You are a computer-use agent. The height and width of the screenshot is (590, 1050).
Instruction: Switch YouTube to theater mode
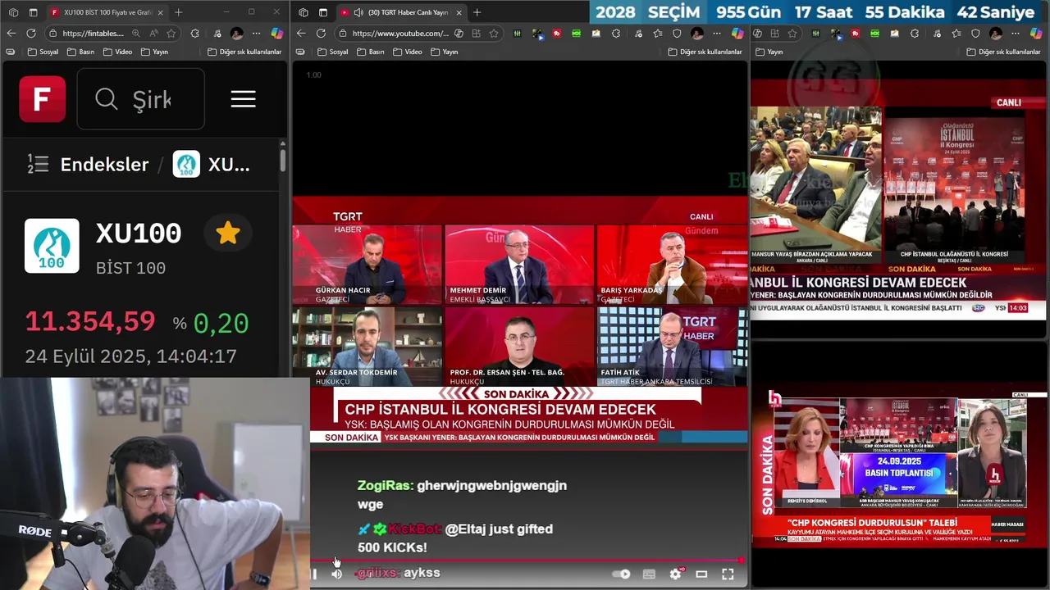pyautogui.click(x=701, y=574)
